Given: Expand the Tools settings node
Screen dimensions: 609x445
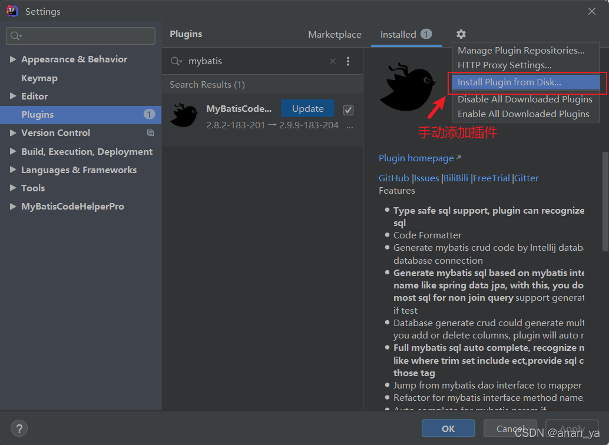Looking at the screenshot, I should (13, 188).
